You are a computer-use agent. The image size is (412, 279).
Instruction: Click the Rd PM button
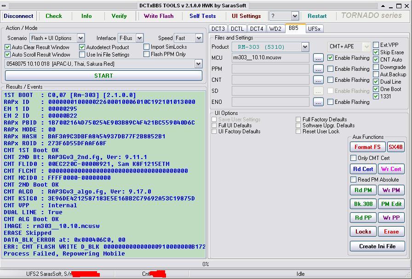coord(363,190)
